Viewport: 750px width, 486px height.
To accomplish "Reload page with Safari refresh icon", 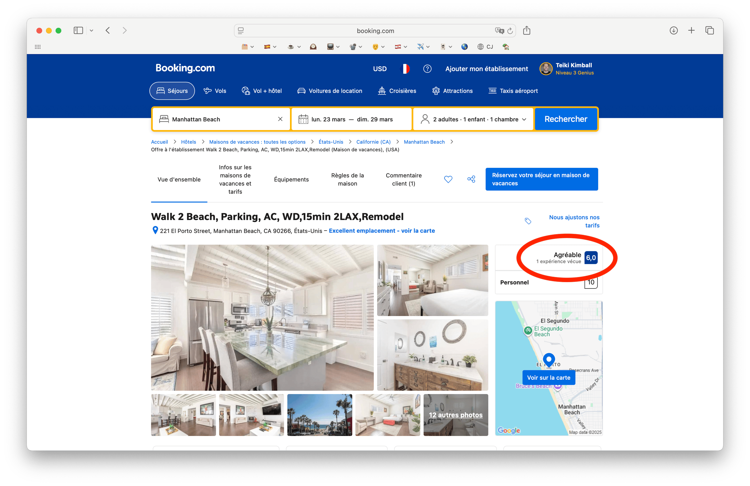I will point(510,31).
